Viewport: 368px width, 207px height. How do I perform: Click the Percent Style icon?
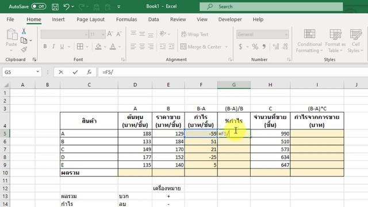[255, 47]
